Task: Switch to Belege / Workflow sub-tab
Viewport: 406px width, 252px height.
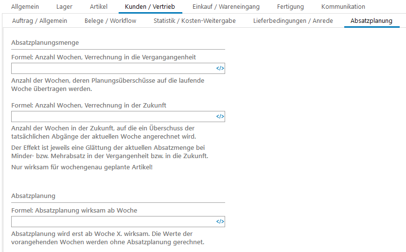Action: (x=110, y=21)
